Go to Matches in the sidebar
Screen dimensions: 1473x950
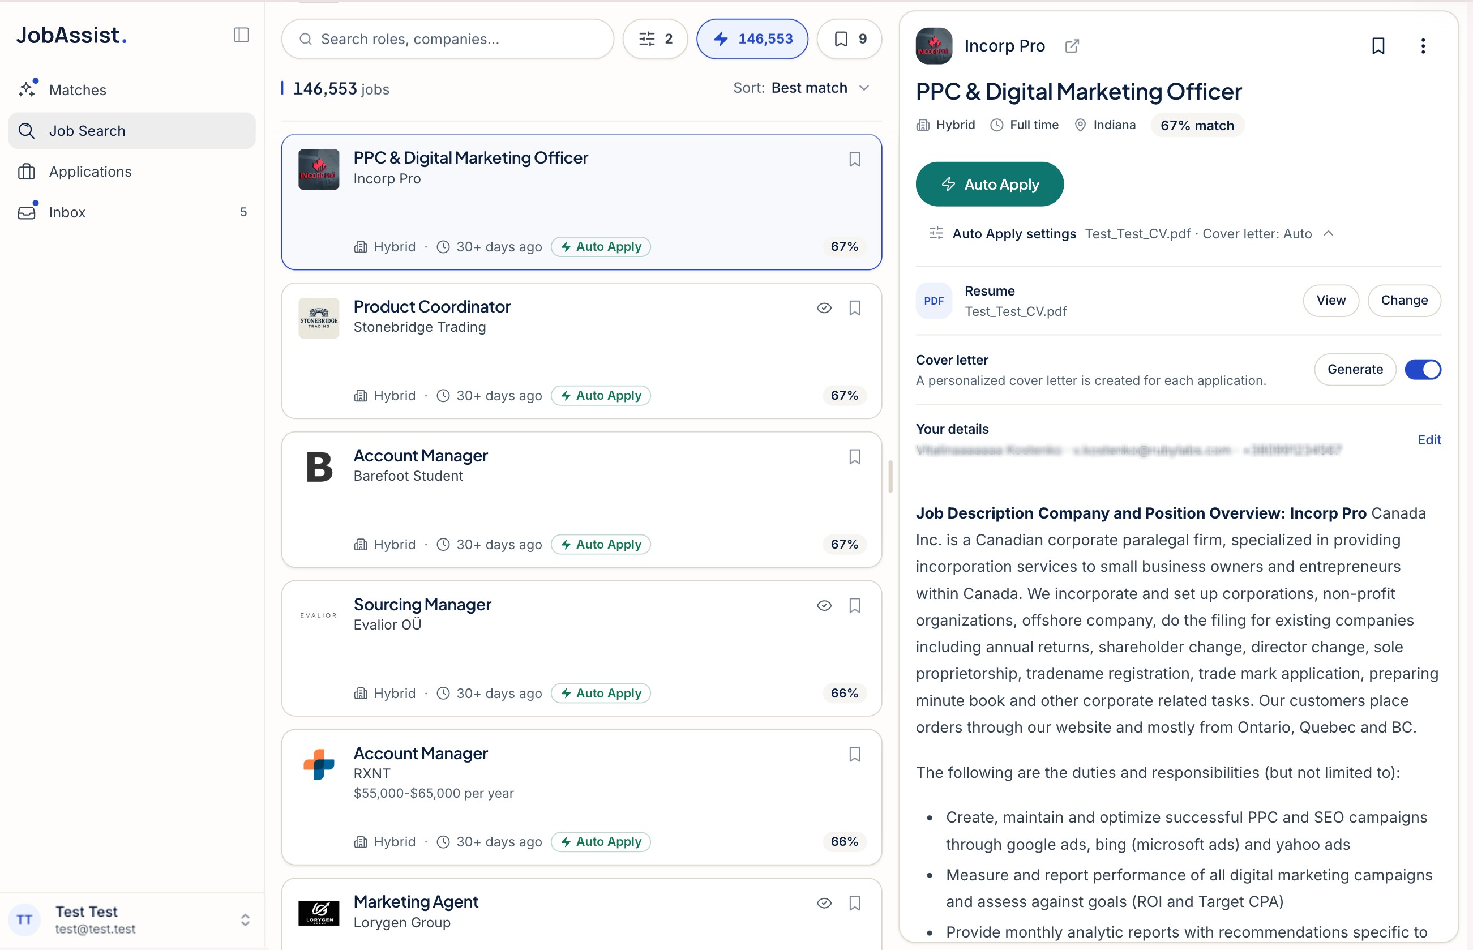pyautogui.click(x=132, y=90)
